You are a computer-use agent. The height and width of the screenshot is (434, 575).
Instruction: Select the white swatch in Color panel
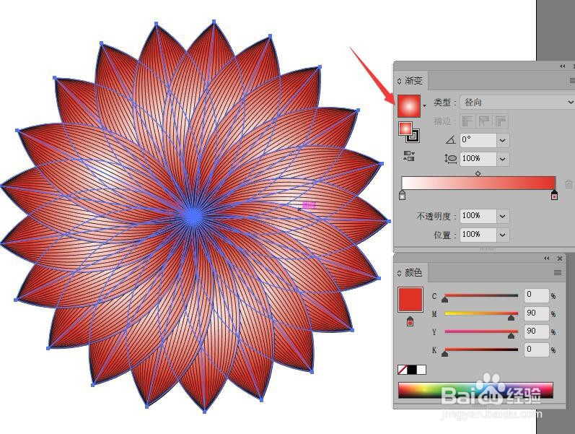pyautogui.click(x=422, y=370)
